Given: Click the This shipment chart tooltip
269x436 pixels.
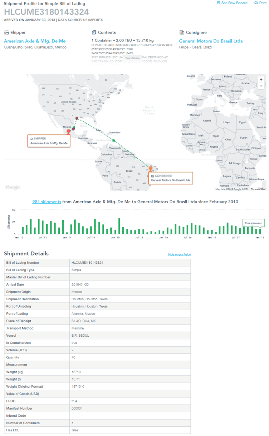Looking at the screenshot, I should click(x=253, y=223).
